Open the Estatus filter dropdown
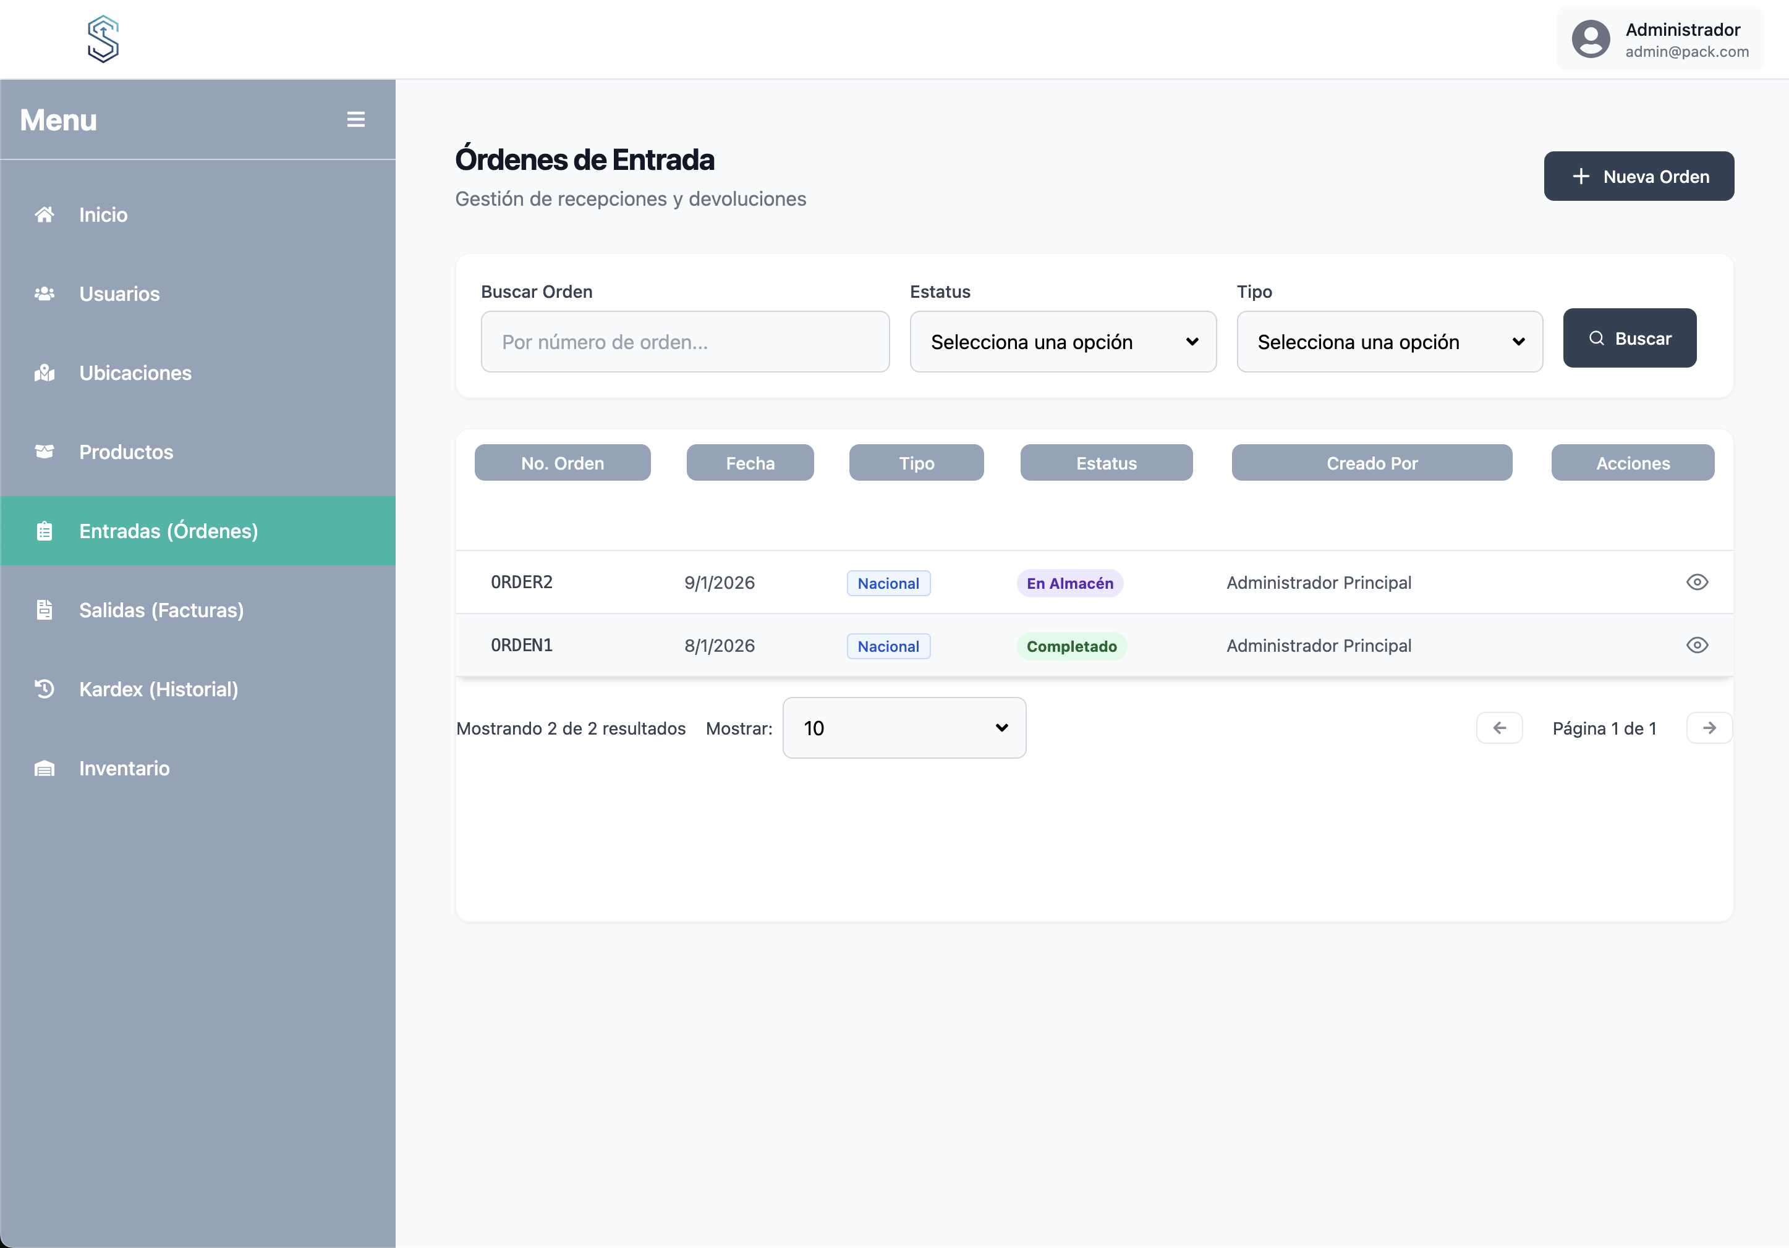The width and height of the screenshot is (1789, 1248). click(x=1063, y=342)
